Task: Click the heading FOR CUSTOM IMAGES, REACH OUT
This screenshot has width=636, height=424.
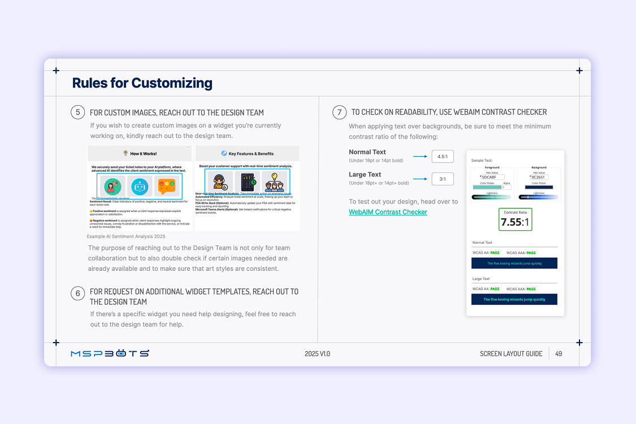Action: [x=176, y=113]
